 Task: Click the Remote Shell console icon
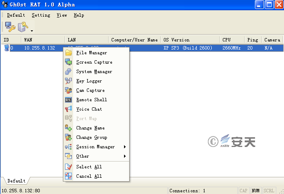pyautogui.click(x=68, y=100)
